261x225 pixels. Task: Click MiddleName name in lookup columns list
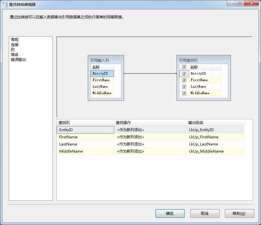pos(200,93)
